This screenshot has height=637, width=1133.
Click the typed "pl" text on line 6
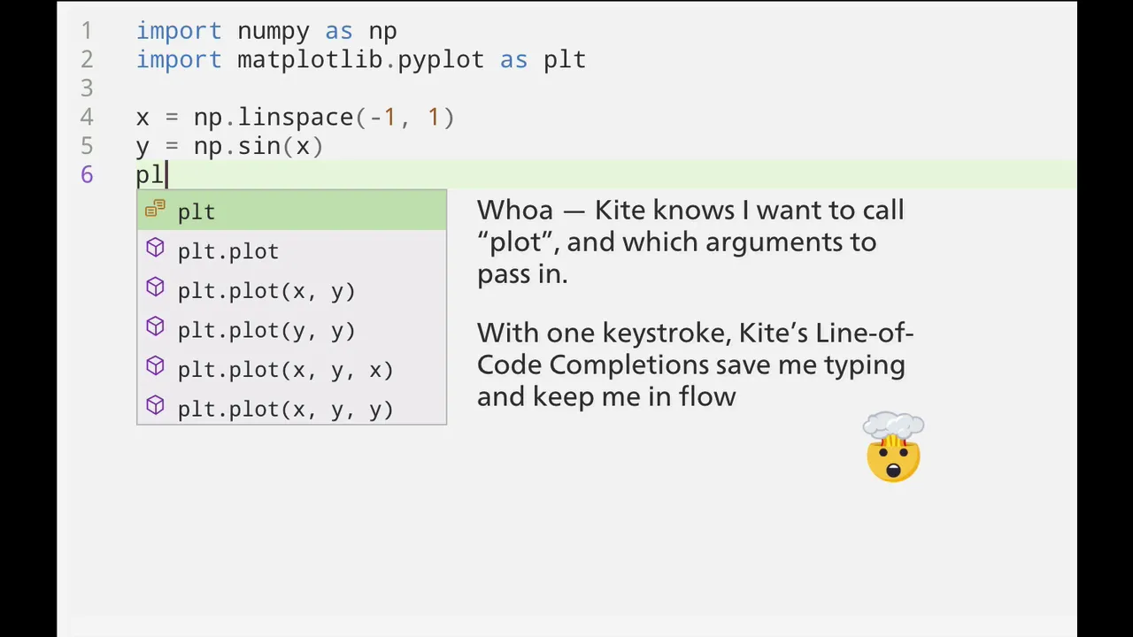(x=150, y=174)
